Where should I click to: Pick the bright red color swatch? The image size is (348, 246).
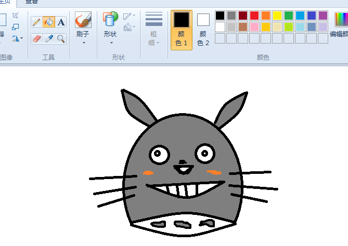254,16
